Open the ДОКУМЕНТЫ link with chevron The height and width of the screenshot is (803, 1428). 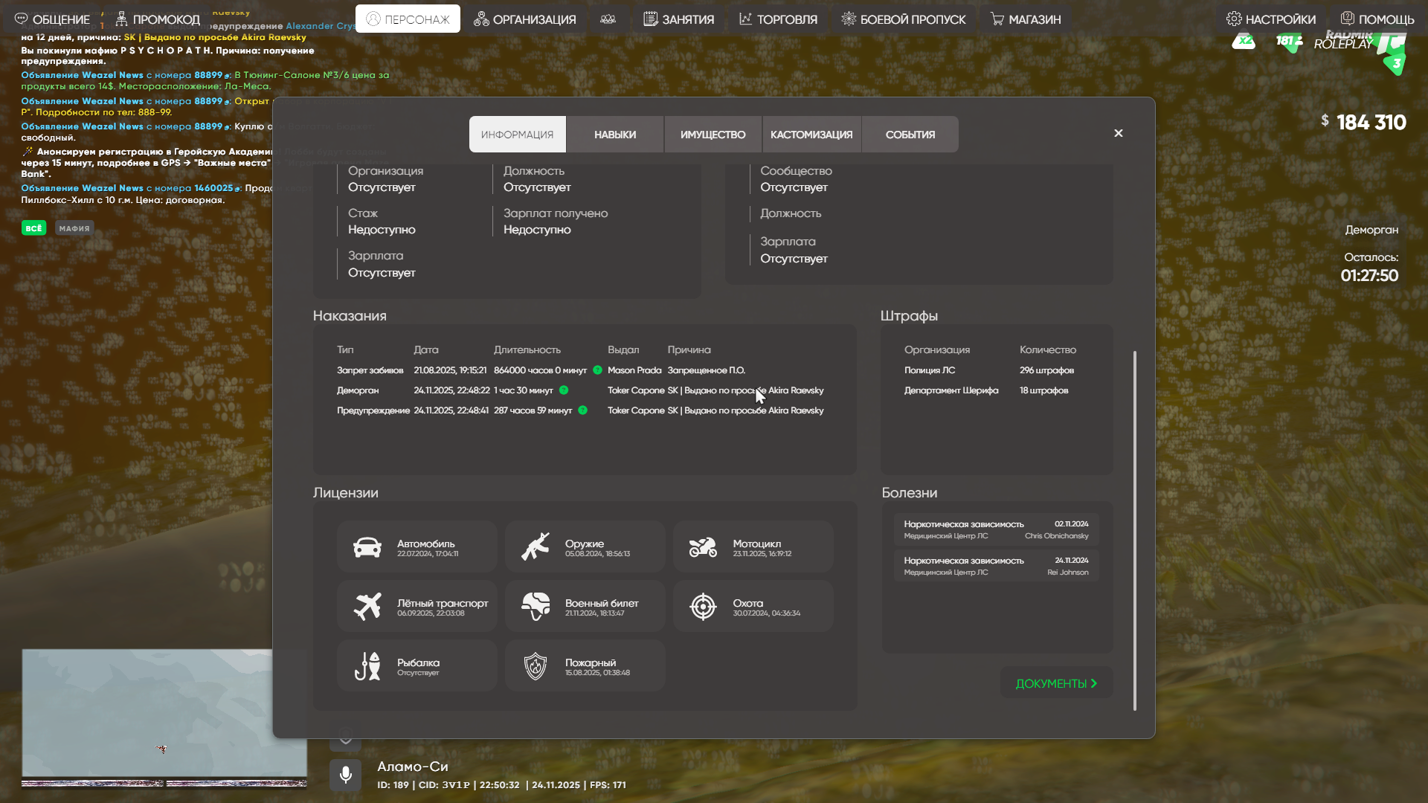1056,683
